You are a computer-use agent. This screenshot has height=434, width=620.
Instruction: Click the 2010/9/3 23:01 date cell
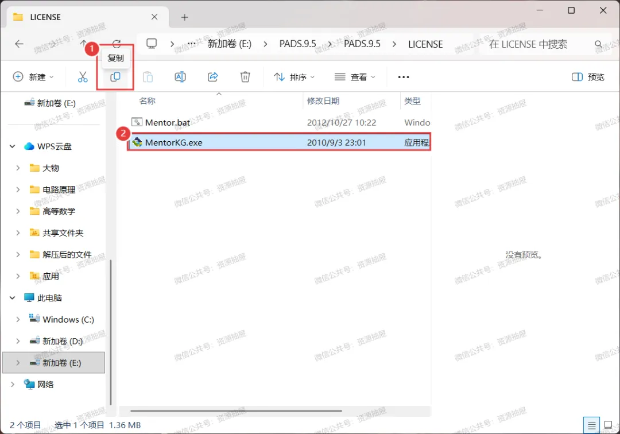point(336,142)
